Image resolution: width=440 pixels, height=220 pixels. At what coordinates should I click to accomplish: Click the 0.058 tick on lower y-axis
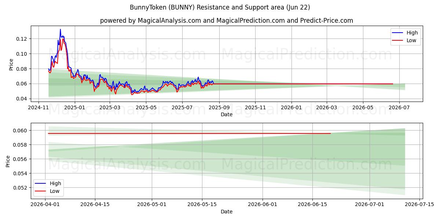tap(21, 145)
